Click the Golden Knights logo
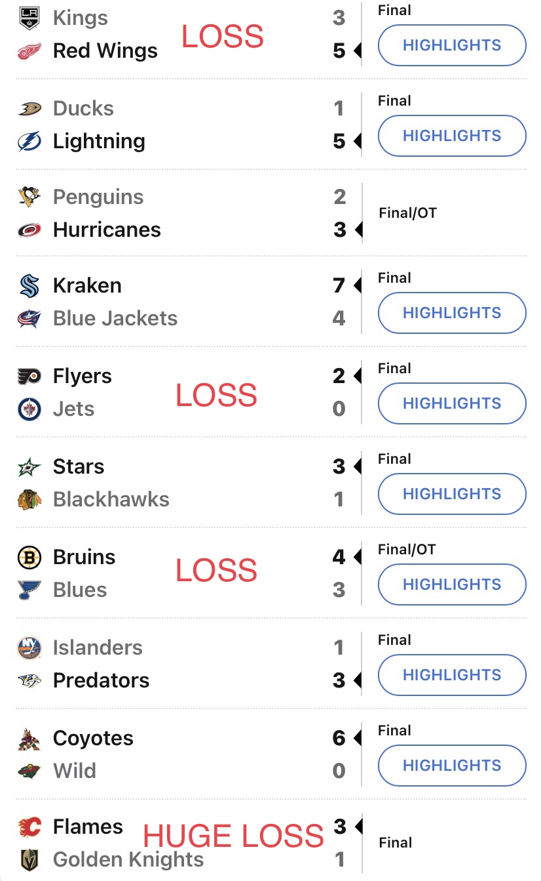The image size is (541, 881). [29, 859]
